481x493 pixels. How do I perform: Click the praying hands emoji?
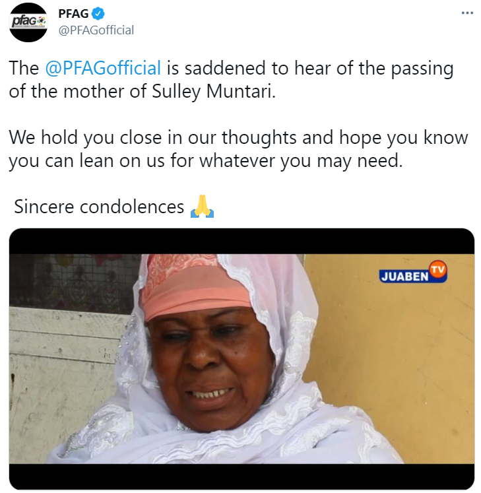click(x=202, y=207)
